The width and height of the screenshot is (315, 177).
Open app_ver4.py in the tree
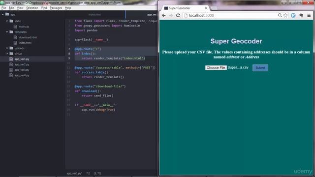22,75
